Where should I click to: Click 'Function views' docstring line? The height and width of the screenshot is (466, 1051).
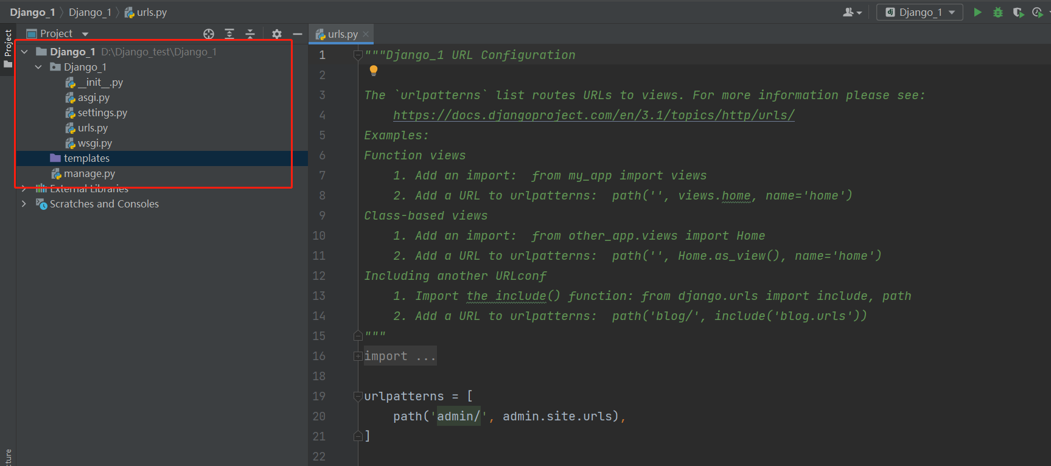(415, 155)
